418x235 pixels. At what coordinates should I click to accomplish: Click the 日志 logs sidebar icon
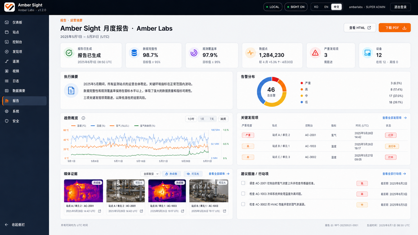tap(7, 81)
